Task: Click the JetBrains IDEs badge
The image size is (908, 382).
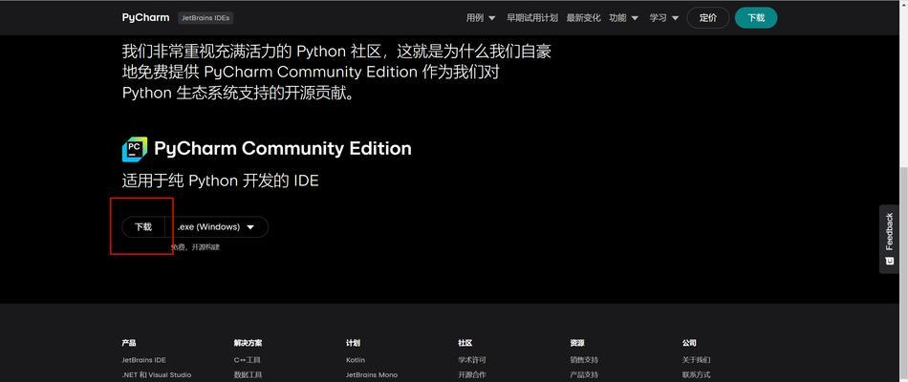Action: (205, 18)
